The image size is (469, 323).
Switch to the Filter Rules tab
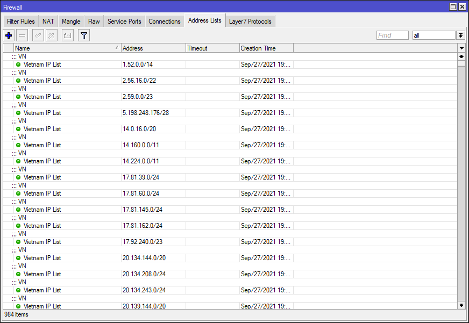tap(20, 21)
